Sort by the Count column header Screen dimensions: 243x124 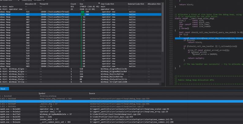tap(73, 4)
